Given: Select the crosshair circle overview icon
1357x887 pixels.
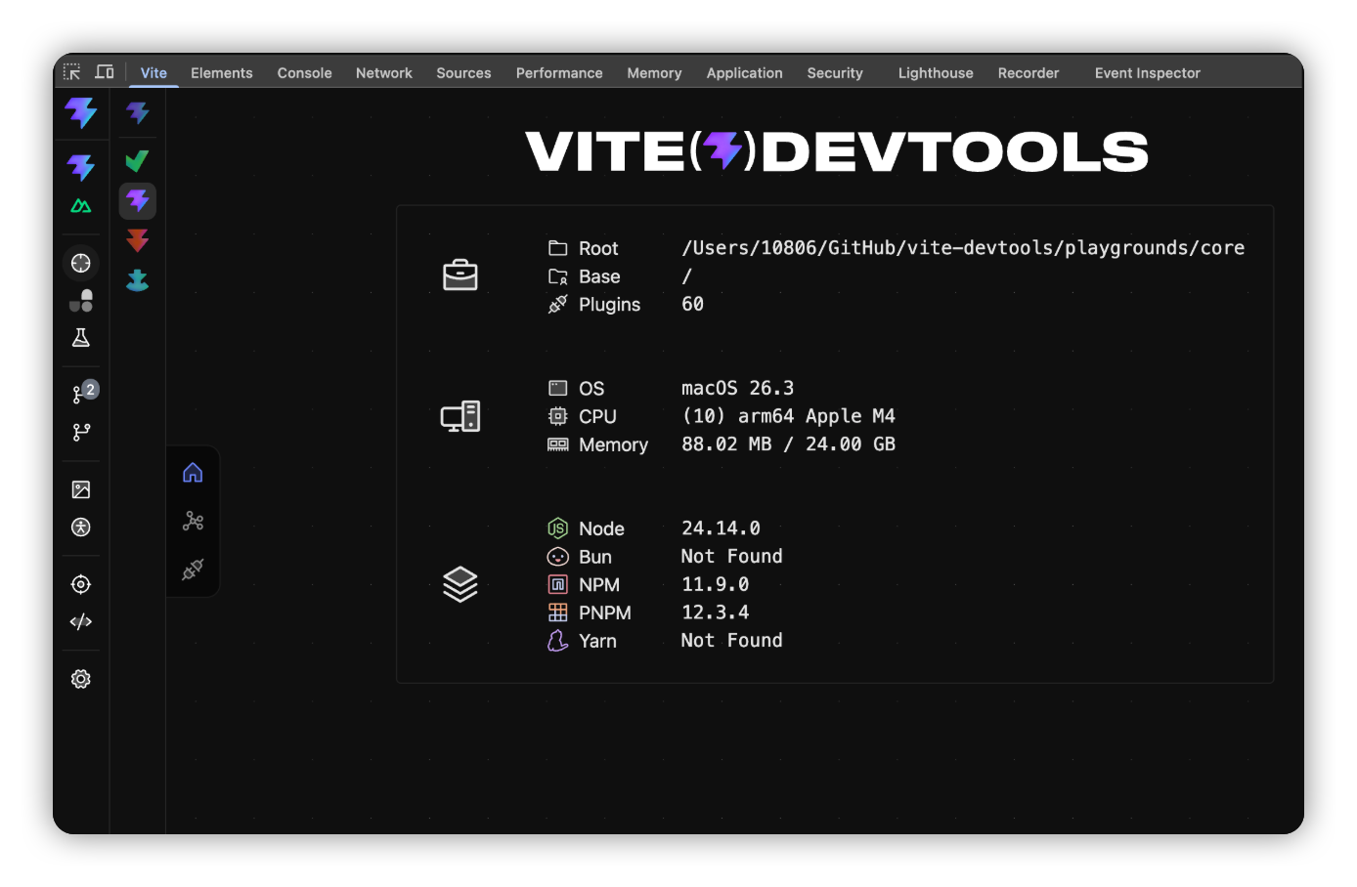Looking at the screenshot, I should coord(81,263).
